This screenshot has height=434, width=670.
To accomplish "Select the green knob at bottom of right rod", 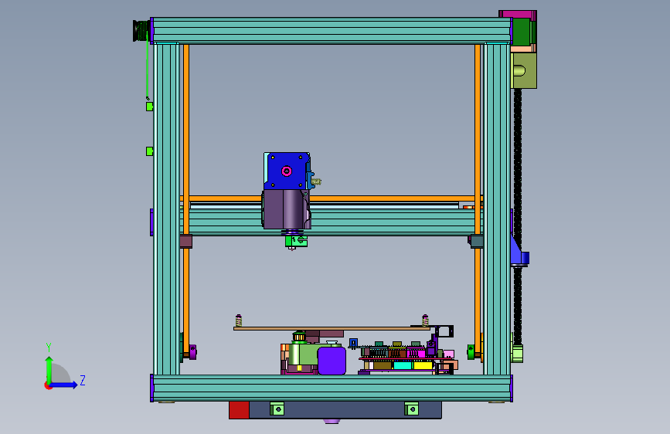I will 471,352.
